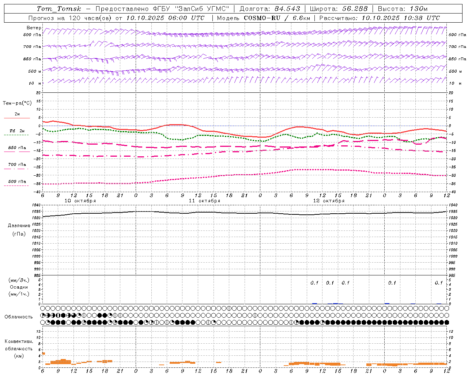Click the 10 октября date label
The image size is (468, 374).
(x=80, y=201)
